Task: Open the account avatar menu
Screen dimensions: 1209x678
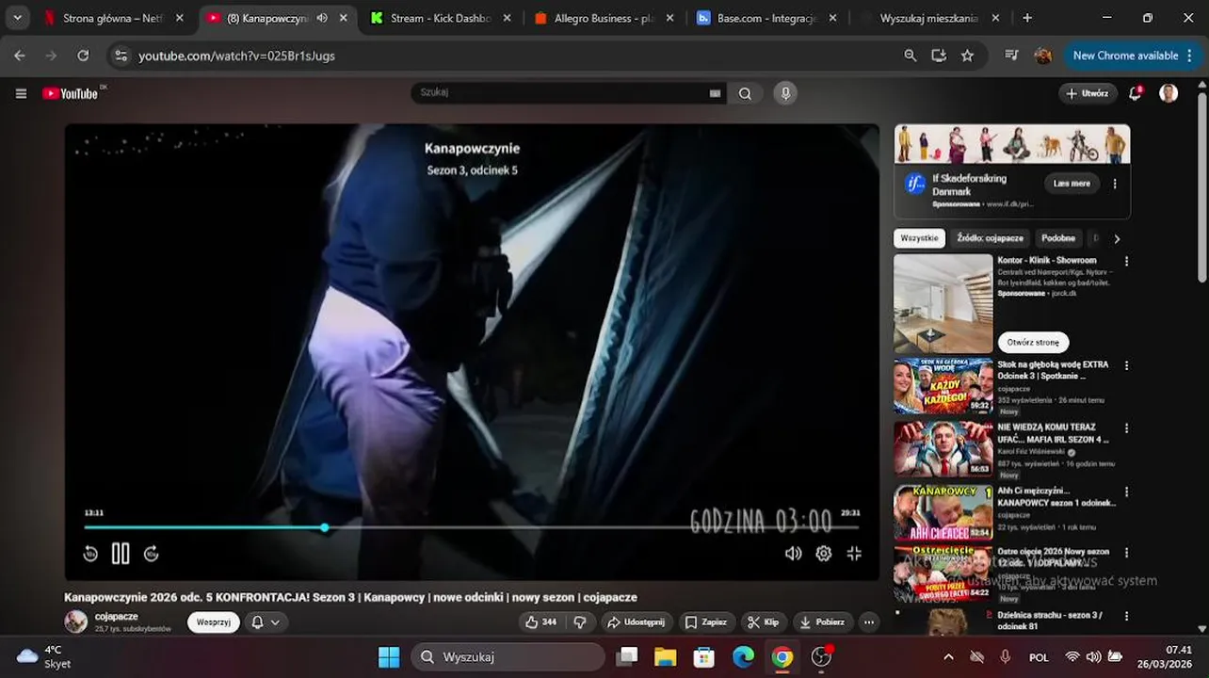Action: [x=1169, y=93]
